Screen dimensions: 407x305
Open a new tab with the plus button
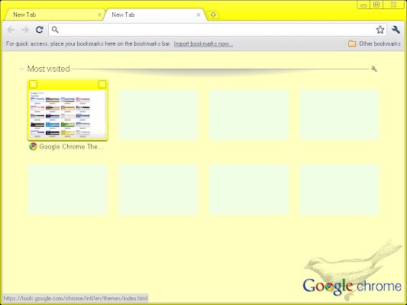[213, 14]
